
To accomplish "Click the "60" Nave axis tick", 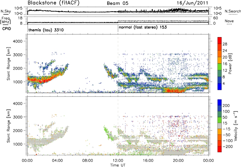I will pyautogui.click(x=215, y=18).
